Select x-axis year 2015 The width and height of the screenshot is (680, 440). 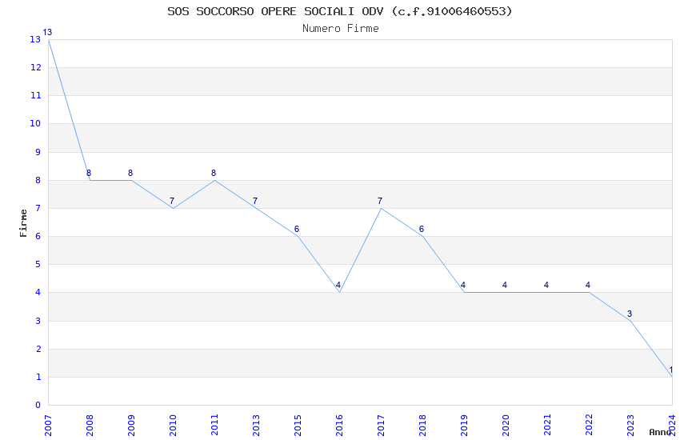tap(298, 426)
